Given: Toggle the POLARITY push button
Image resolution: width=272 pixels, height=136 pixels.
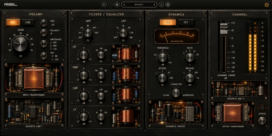Looking at the screenshot, I should [x=44, y=32].
